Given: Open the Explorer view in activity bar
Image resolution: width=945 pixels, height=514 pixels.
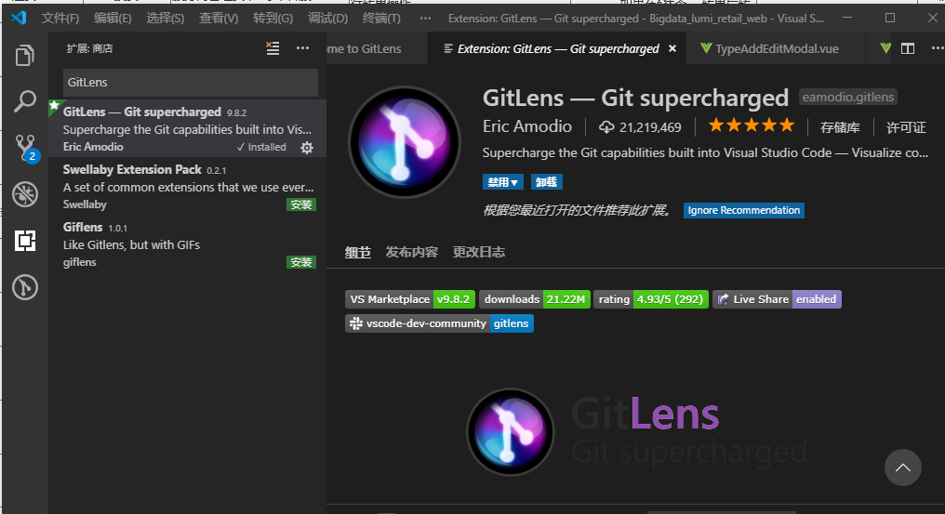Looking at the screenshot, I should click(x=25, y=56).
